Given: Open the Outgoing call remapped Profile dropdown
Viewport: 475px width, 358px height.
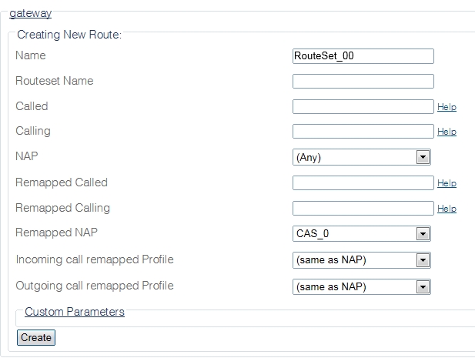Looking at the screenshot, I should coord(361,286).
